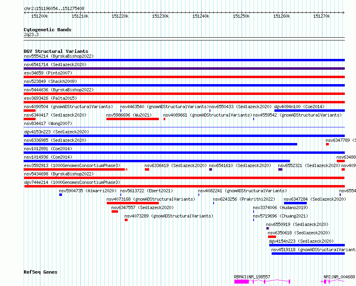Screen dimensions: 356x286
Task: Click the 151200k ruler tick label
Action: [40, 16]
